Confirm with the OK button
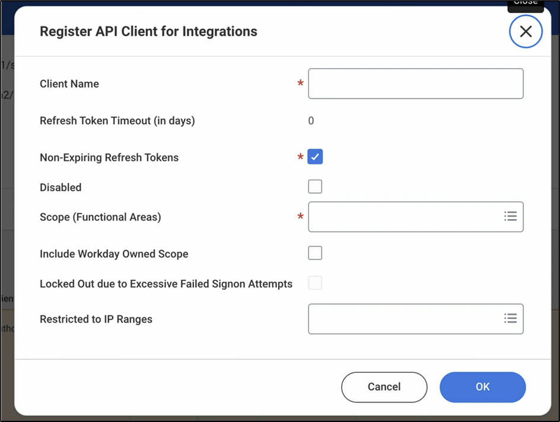Viewport: 560px width, 422px height. 482,387
